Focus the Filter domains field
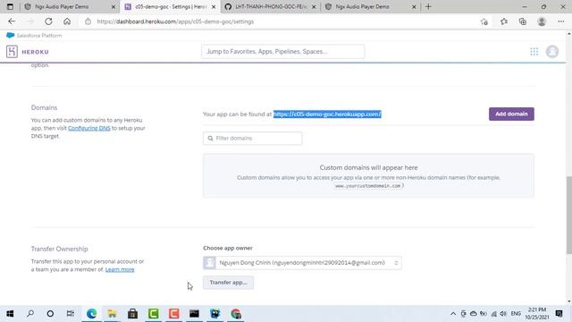The image size is (572, 322). (x=252, y=138)
